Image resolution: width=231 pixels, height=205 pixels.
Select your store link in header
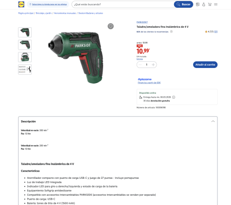coord(49,4)
